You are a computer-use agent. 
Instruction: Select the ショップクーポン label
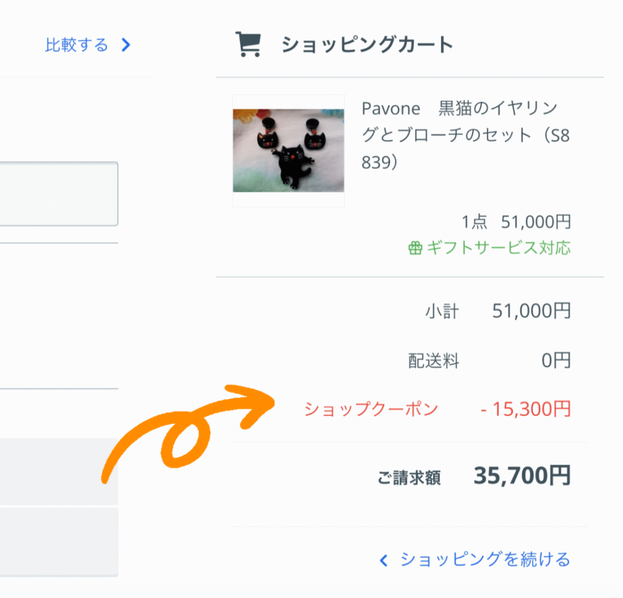(x=371, y=409)
